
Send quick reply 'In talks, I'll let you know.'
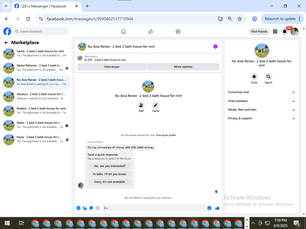pos(110,174)
